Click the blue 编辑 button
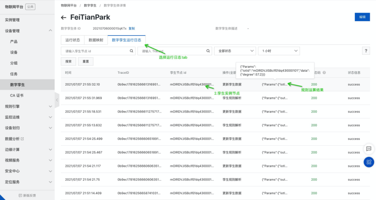376x200 pixels. tap(362, 17)
